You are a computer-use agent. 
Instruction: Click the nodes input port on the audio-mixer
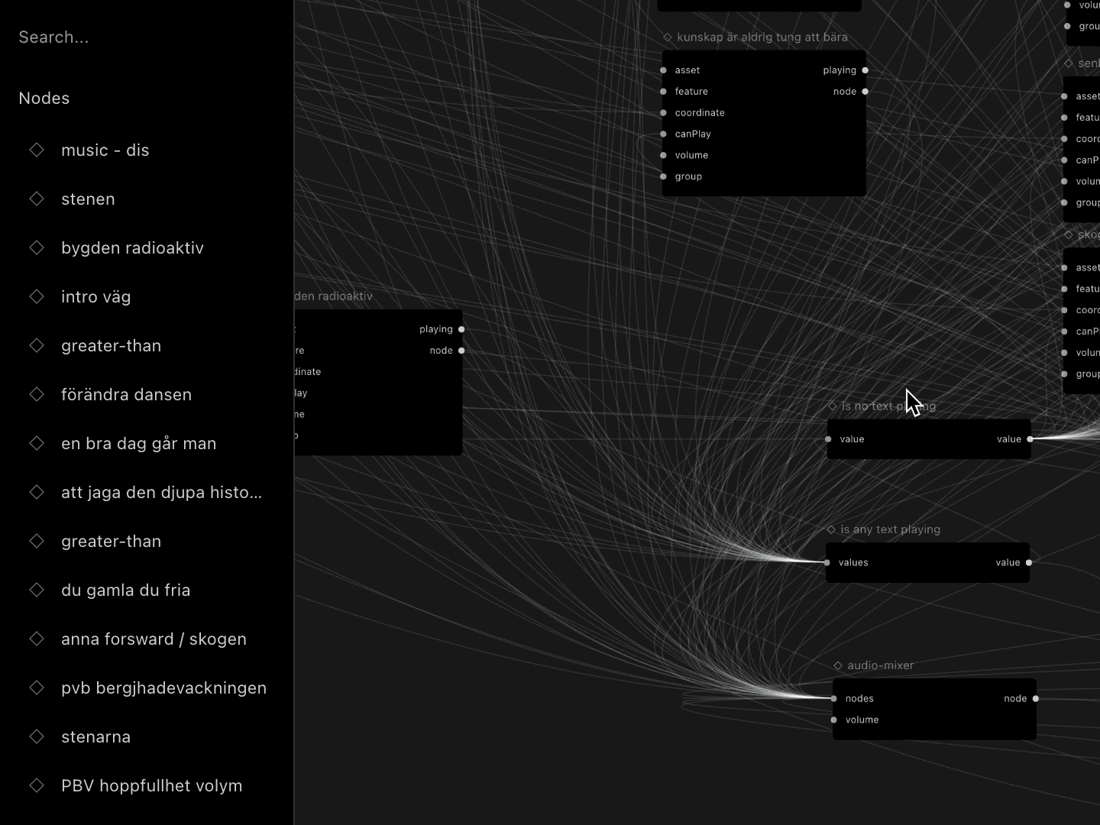(836, 698)
